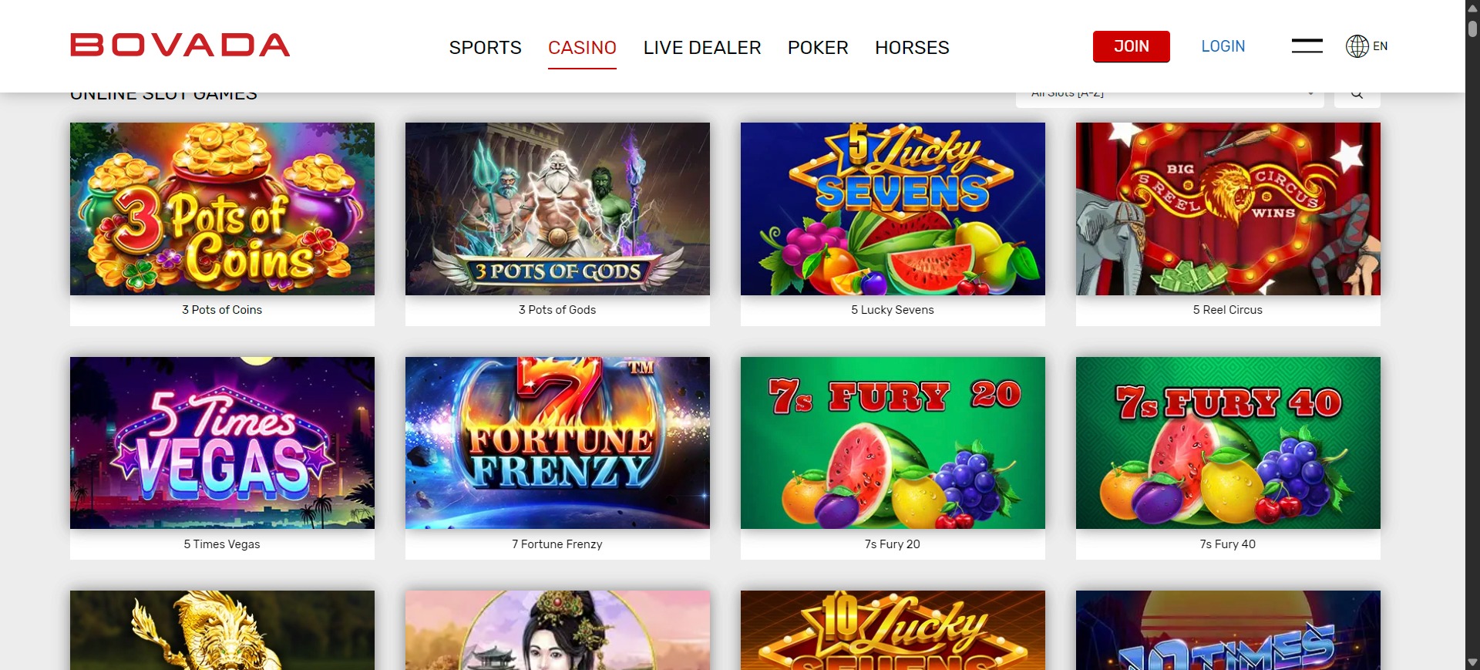The image size is (1480, 670).
Task: Expand the All Slots sort dropdown
Action: (1169, 95)
